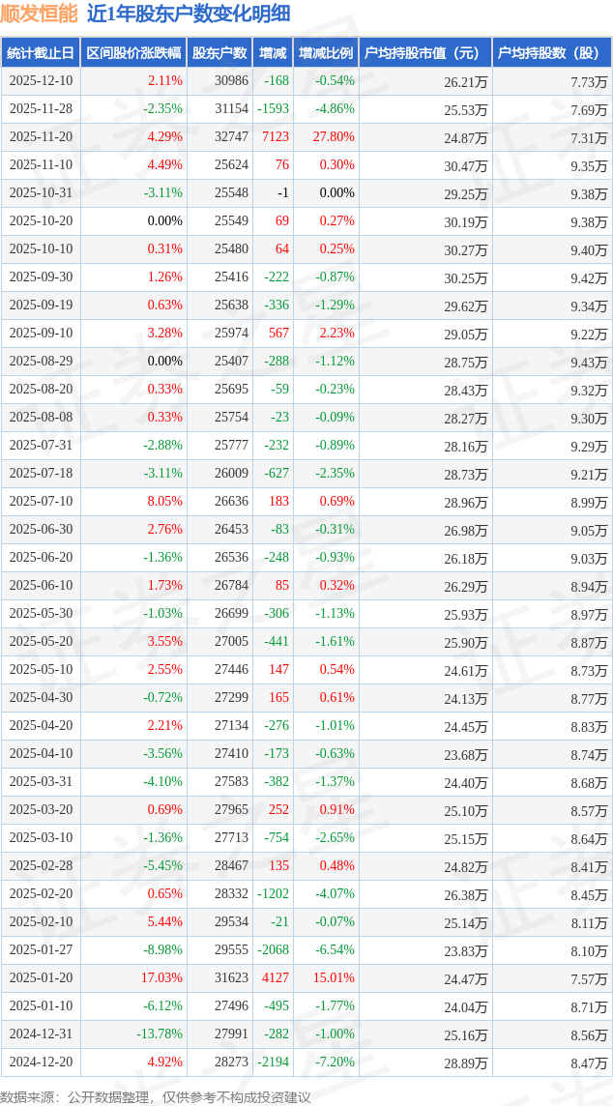The width and height of the screenshot is (613, 1106).
Task: Click the 数据来源 footer disclaimer text
Action: click(156, 1096)
